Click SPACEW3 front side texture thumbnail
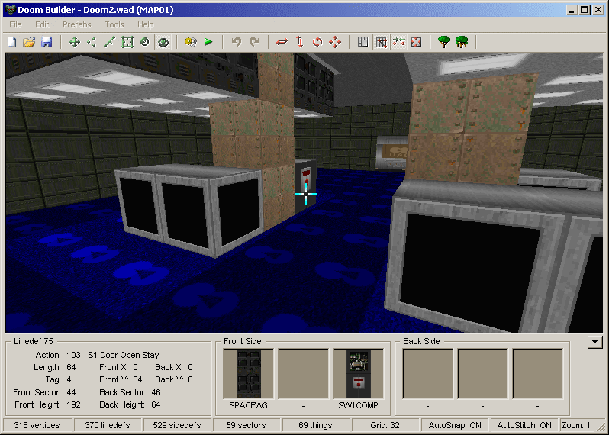Viewport: 609px width, 435px height. click(249, 374)
